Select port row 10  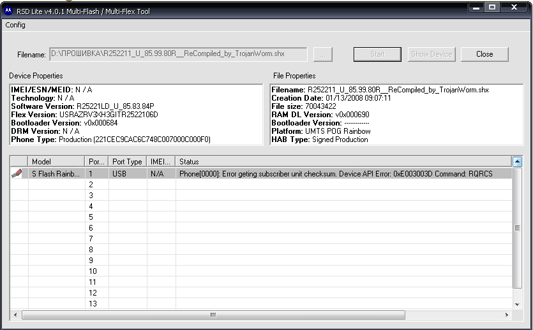point(260,271)
